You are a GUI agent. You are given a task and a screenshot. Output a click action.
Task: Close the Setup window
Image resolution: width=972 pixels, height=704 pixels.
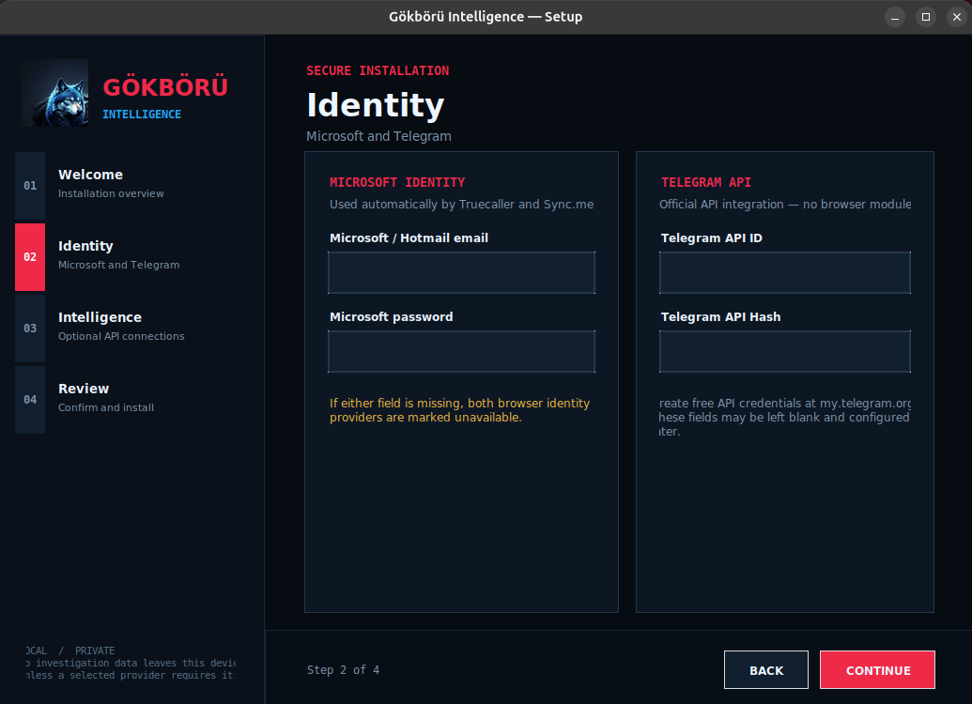(x=956, y=17)
